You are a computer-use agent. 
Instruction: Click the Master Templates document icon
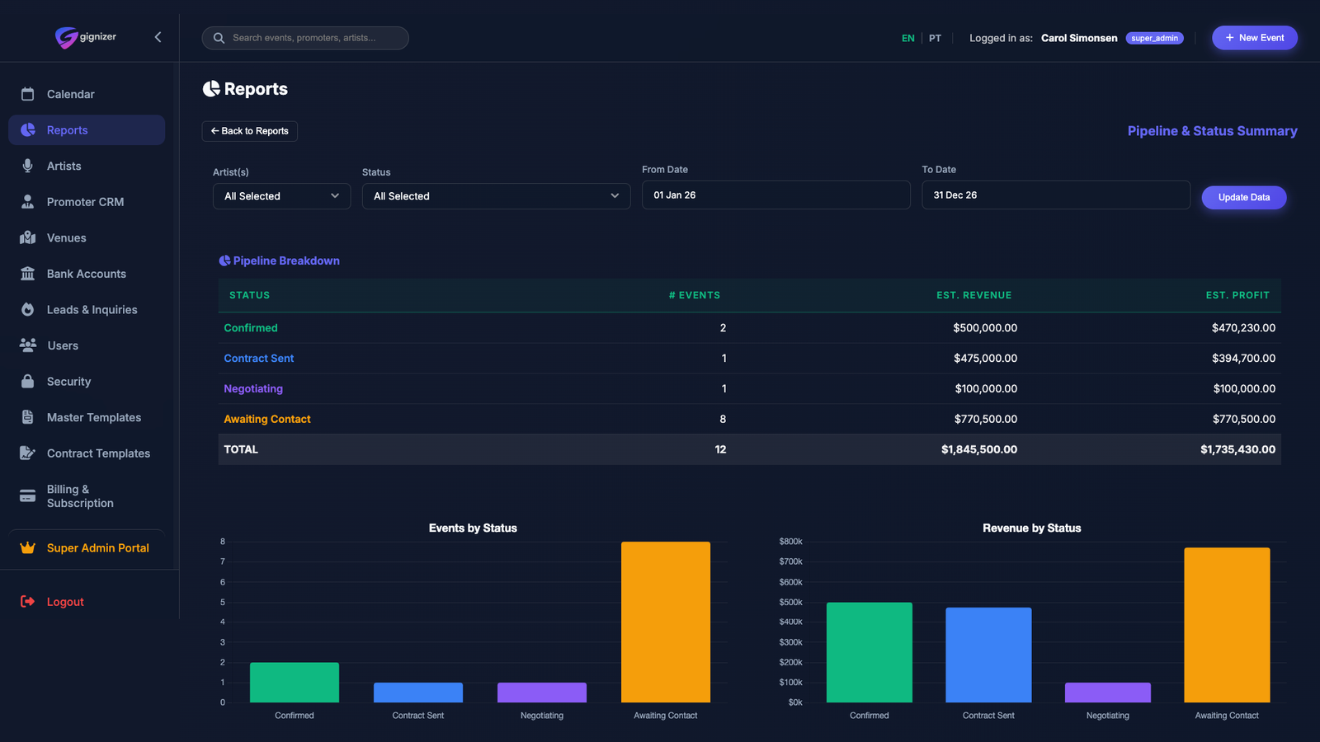pyautogui.click(x=27, y=417)
